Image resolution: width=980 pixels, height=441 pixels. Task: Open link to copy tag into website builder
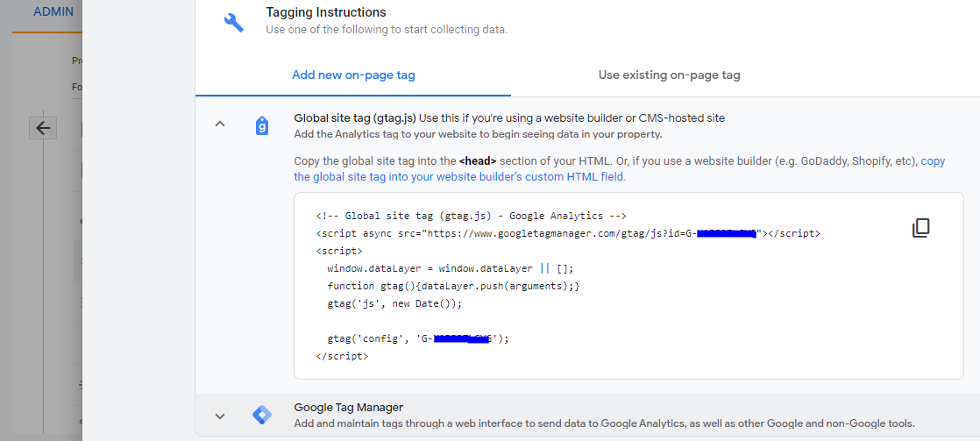click(x=620, y=169)
